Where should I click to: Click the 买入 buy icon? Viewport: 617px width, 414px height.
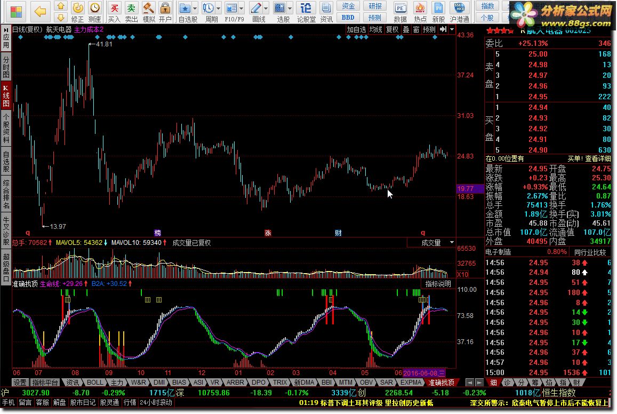[x=114, y=12]
